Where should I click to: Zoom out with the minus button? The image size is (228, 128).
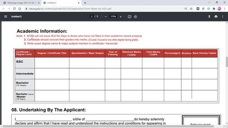(x=106, y=17)
